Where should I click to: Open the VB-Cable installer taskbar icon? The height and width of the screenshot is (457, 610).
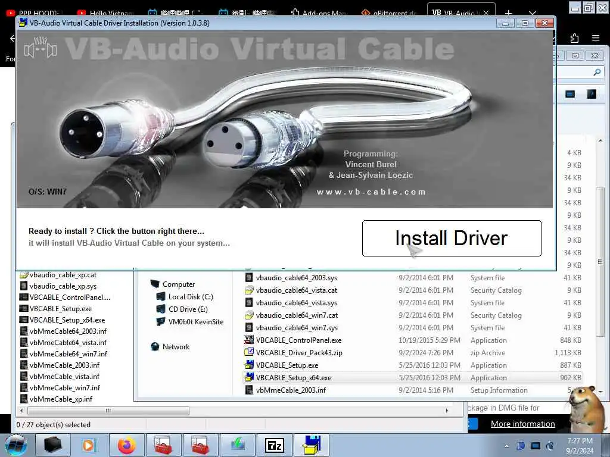click(312, 445)
